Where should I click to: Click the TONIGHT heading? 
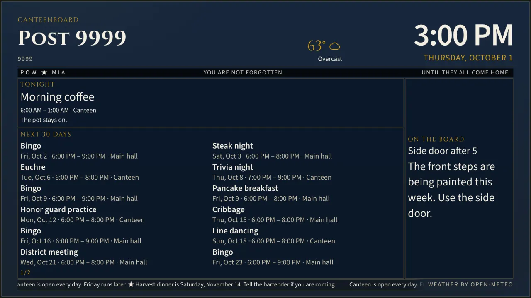coord(37,84)
